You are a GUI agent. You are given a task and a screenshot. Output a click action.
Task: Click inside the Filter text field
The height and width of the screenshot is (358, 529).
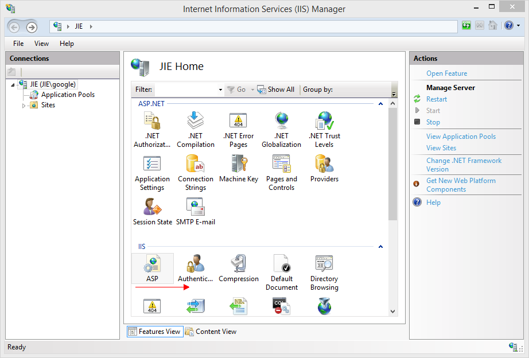(x=186, y=89)
